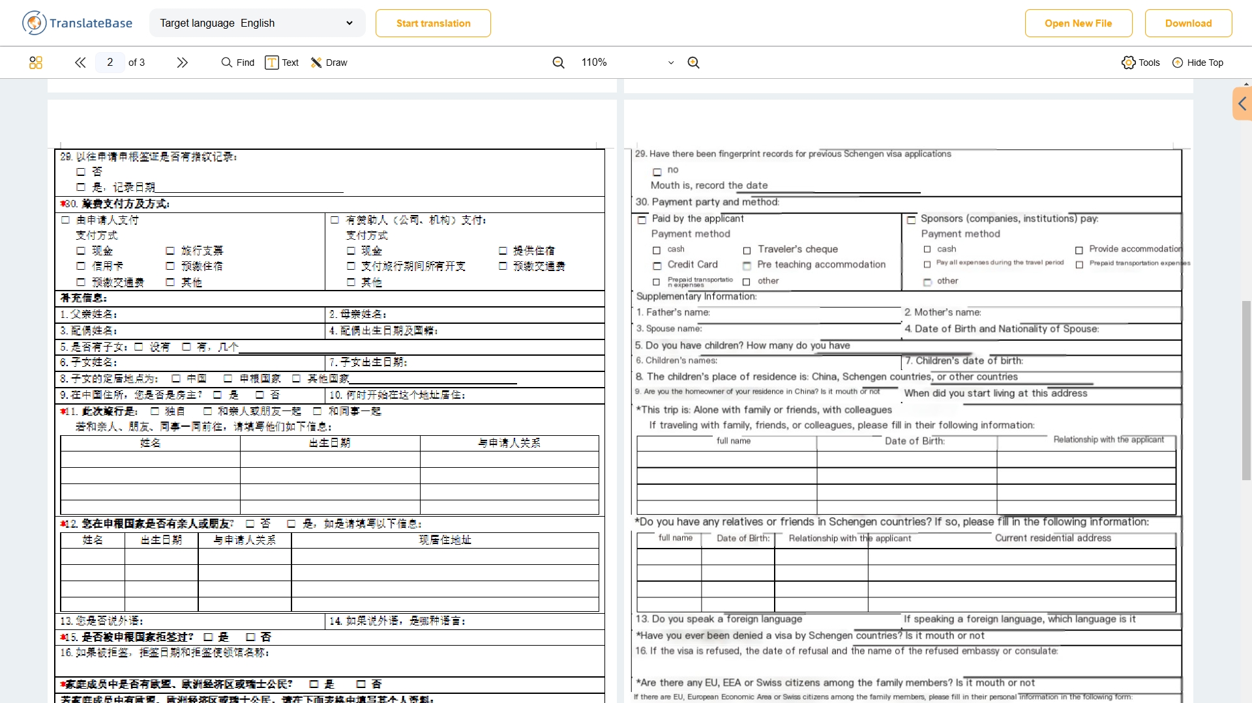1252x703 pixels.
Task: Click "2. Mother's name:" text
Action: coord(943,313)
